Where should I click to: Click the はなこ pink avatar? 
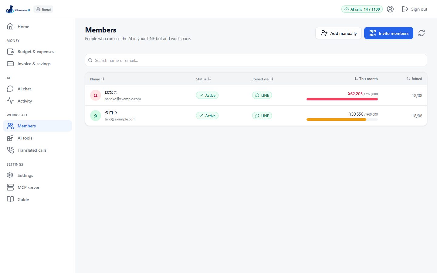pos(96,95)
